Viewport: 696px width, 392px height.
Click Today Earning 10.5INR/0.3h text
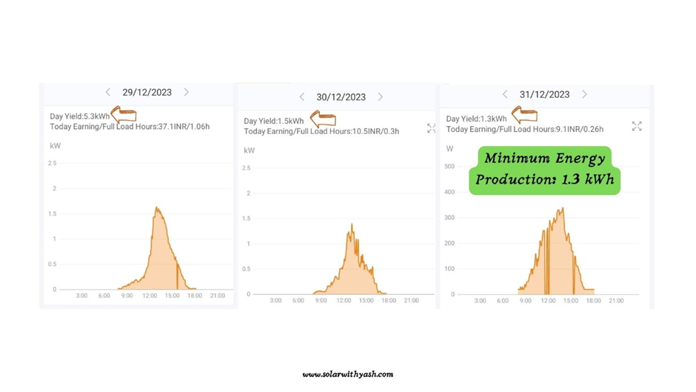[x=321, y=132]
